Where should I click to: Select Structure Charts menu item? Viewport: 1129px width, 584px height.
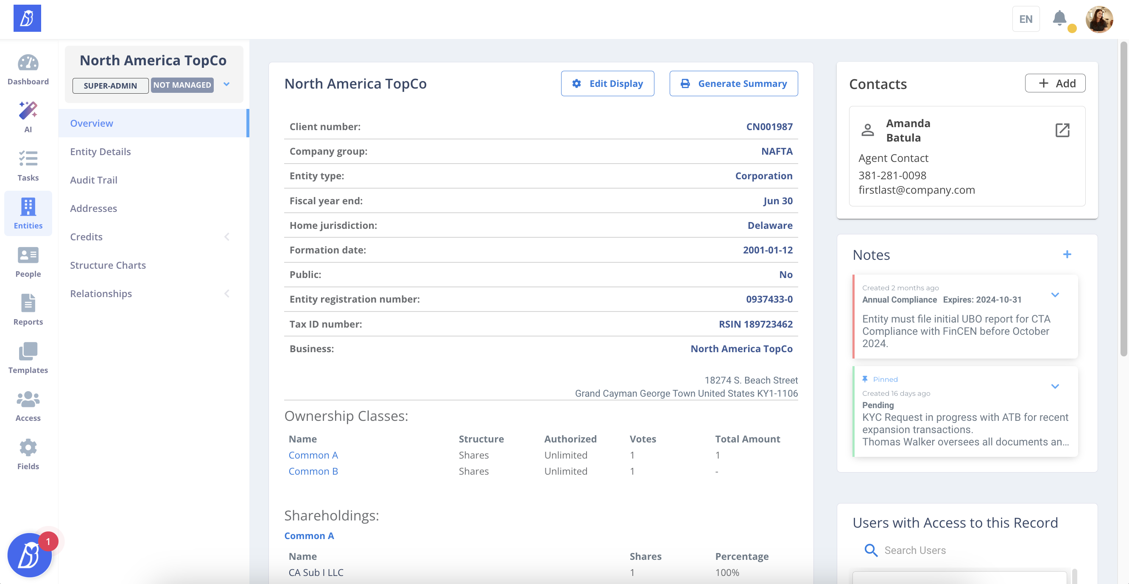point(108,265)
